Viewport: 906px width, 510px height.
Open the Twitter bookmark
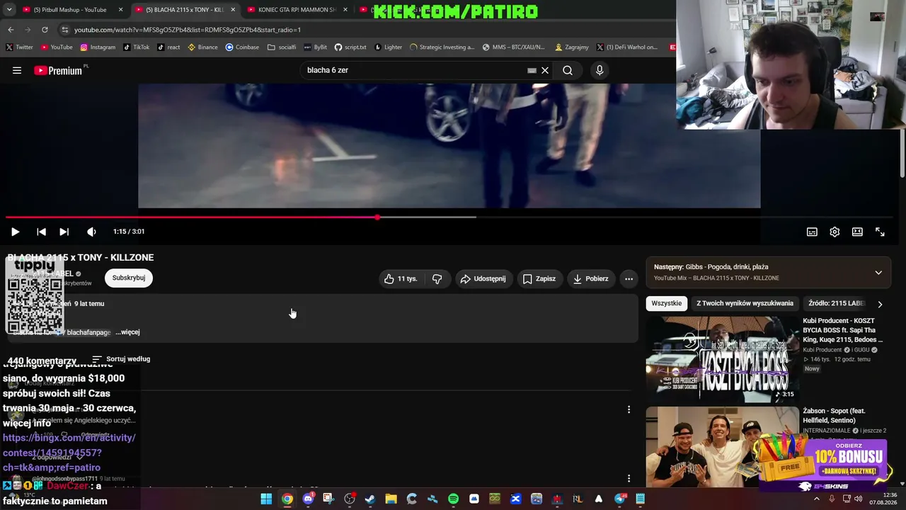pos(19,47)
